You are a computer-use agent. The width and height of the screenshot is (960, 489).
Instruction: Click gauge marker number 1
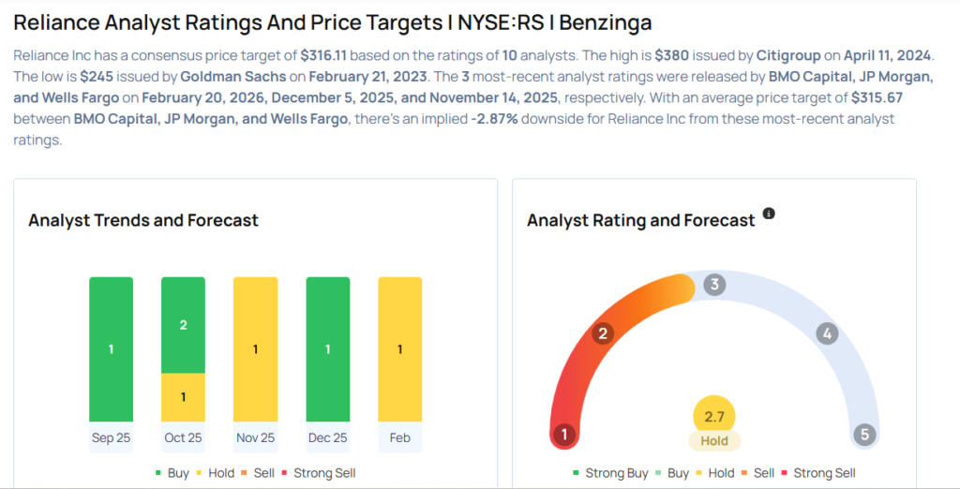564,435
